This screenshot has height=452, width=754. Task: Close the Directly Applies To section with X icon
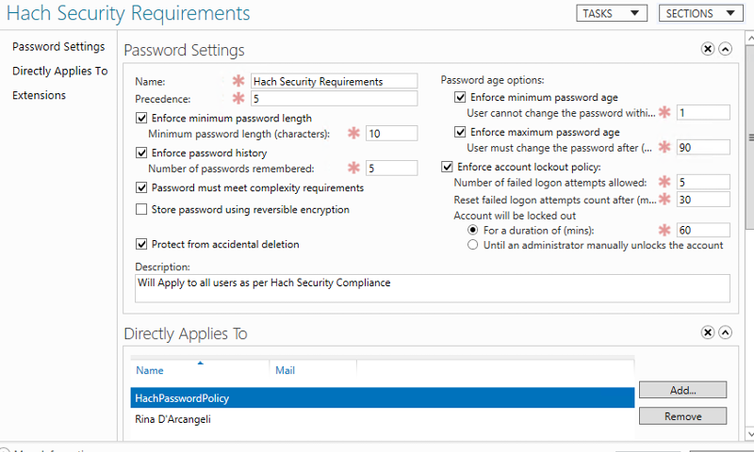pos(708,332)
